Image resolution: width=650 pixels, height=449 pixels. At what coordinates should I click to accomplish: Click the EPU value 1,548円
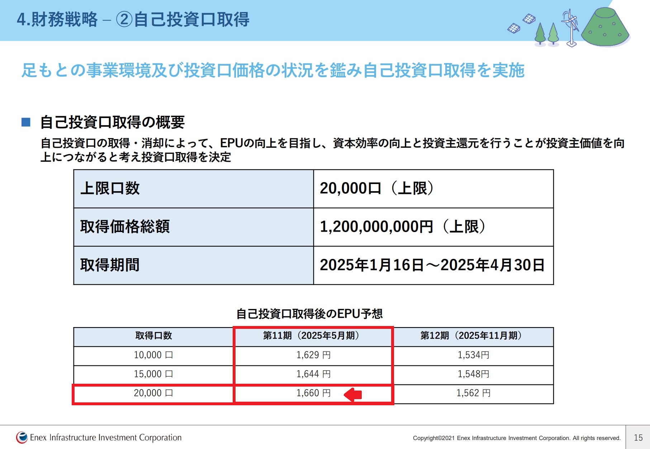click(x=473, y=374)
